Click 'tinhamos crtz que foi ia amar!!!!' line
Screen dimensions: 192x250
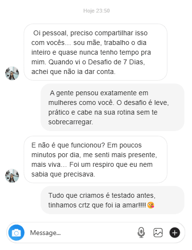97,205
